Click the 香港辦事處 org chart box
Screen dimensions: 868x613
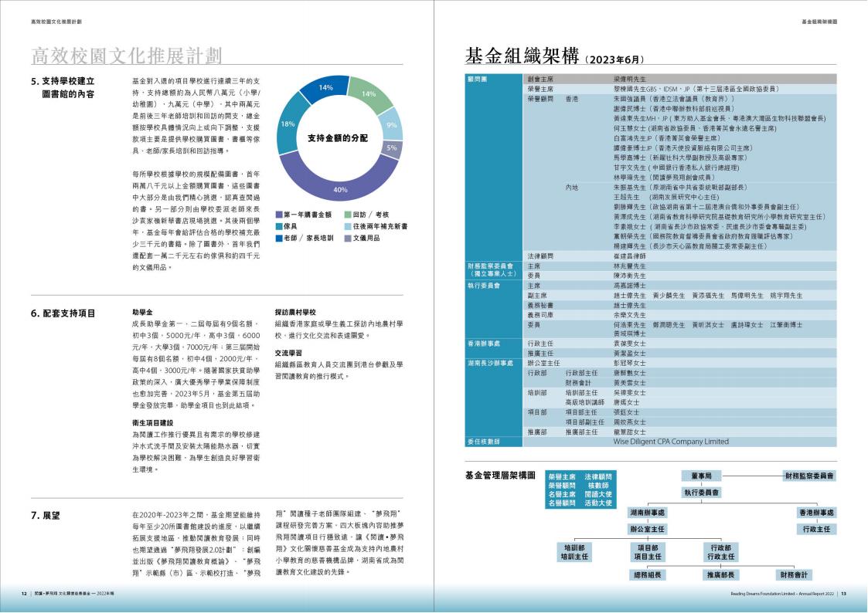pos(815,513)
